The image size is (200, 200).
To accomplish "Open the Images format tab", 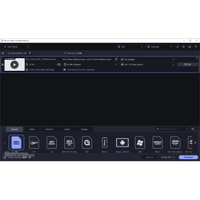I will point(84,129).
